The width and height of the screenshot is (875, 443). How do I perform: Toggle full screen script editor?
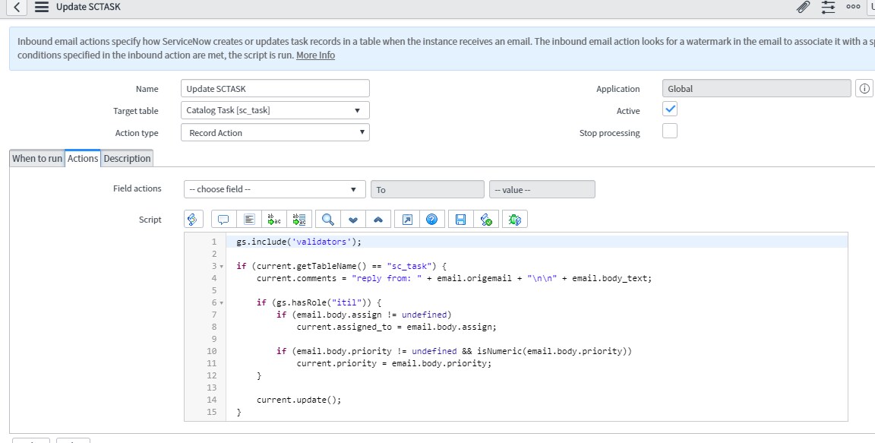click(407, 220)
